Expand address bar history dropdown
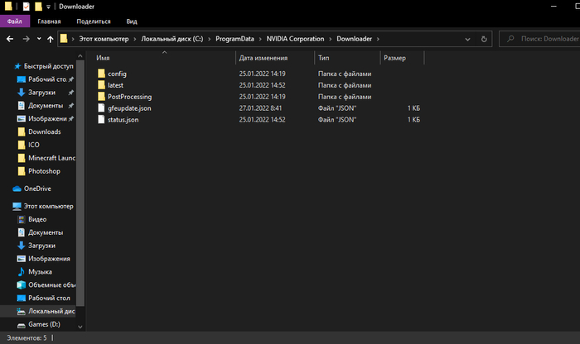This screenshot has height=344, width=580. pos(470,39)
